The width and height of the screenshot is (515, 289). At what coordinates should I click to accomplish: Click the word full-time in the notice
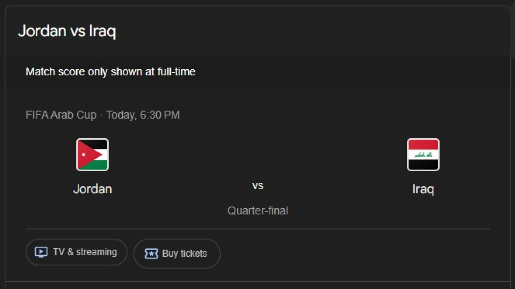pos(176,72)
